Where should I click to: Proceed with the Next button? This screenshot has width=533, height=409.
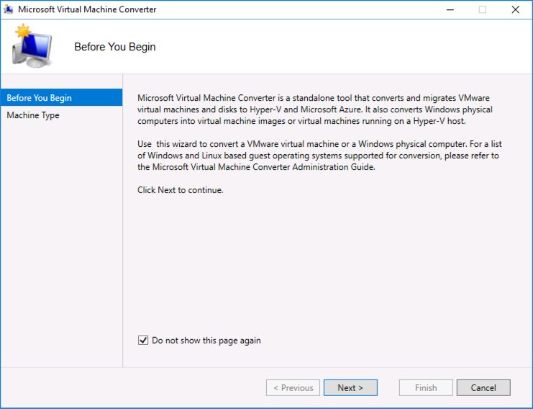(x=350, y=387)
